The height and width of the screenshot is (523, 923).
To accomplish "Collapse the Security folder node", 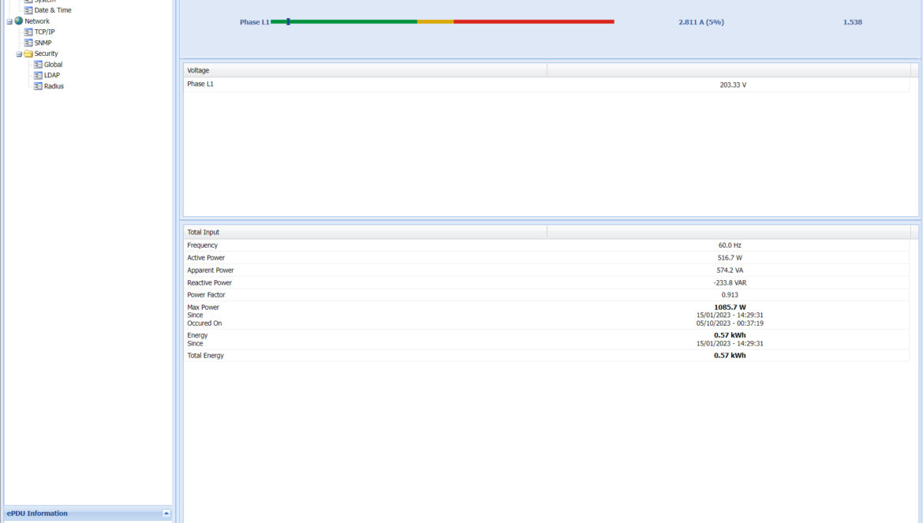I will [x=19, y=54].
